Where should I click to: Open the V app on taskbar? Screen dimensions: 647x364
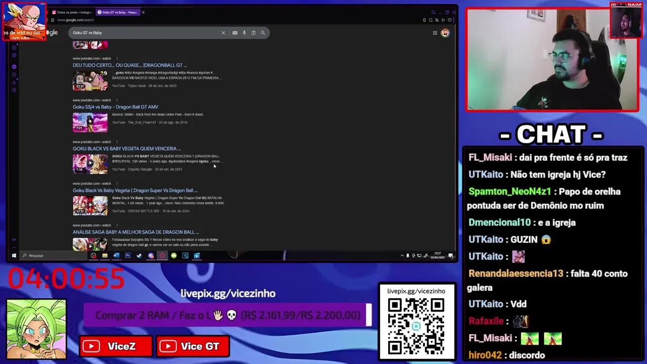[186, 255]
